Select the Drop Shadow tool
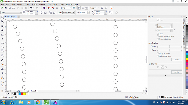Screen dimensions: 188x105 2,69
